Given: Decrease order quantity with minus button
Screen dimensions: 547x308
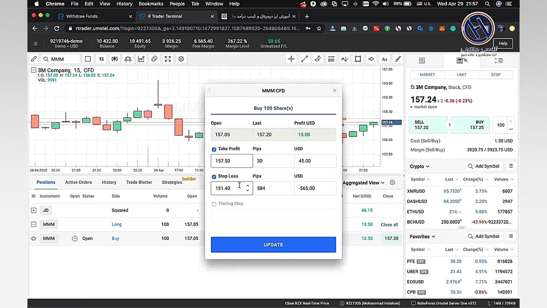Looking at the screenshot, I should click(x=511, y=129).
